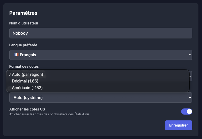202x139 pixels.
Task: Focus the username field containing Nobody
Action: 101,33
